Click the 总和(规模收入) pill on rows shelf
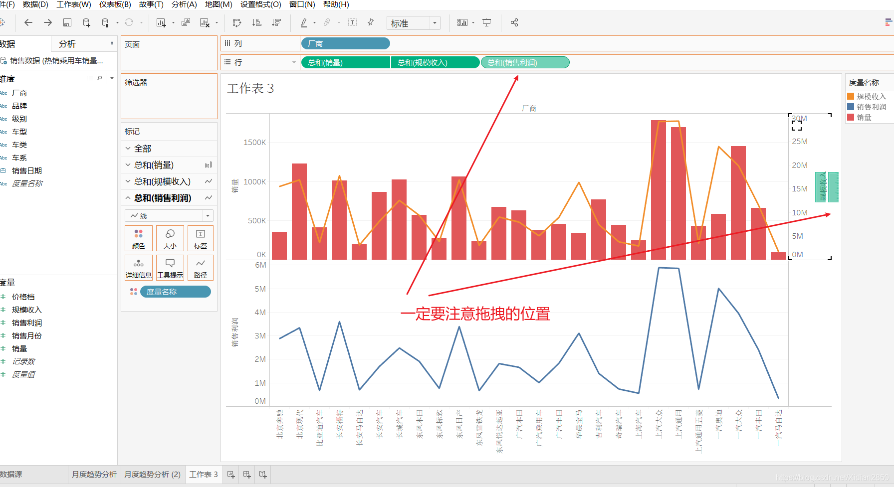This screenshot has height=487, width=894. 435,62
